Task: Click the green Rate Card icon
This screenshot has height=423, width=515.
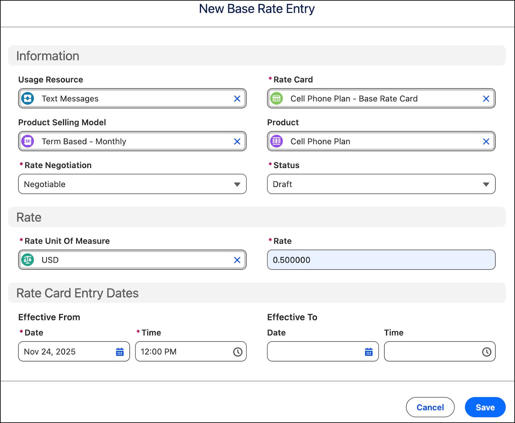Action: coord(276,99)
